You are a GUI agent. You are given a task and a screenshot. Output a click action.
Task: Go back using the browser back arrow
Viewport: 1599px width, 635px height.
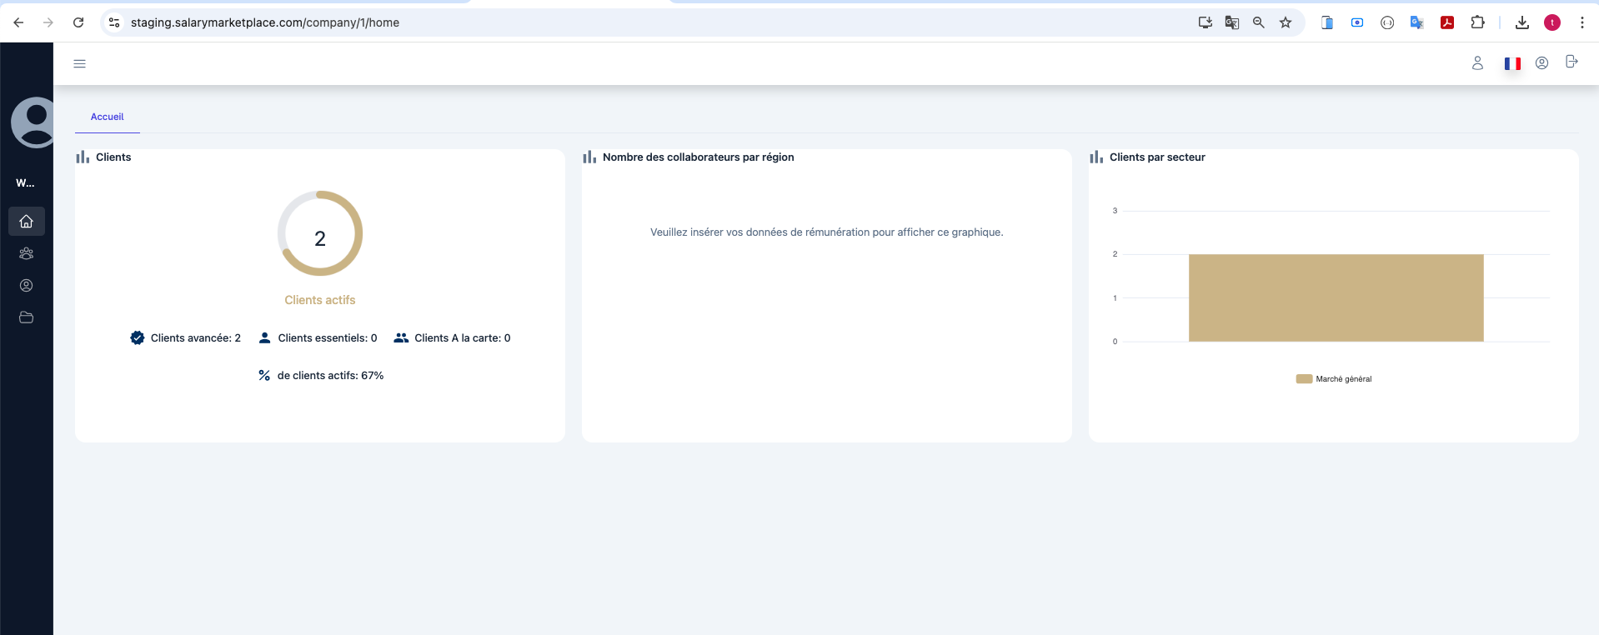[x=18, y=22]
